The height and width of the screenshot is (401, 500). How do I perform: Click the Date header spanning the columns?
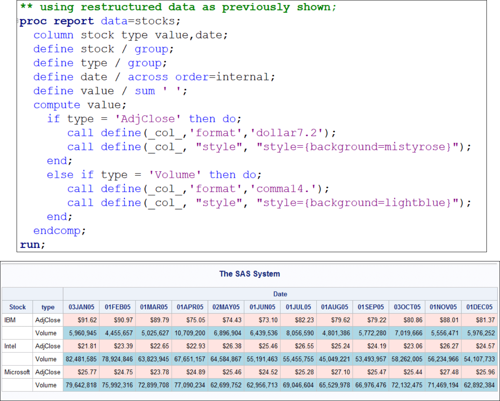tap(280, 294)
